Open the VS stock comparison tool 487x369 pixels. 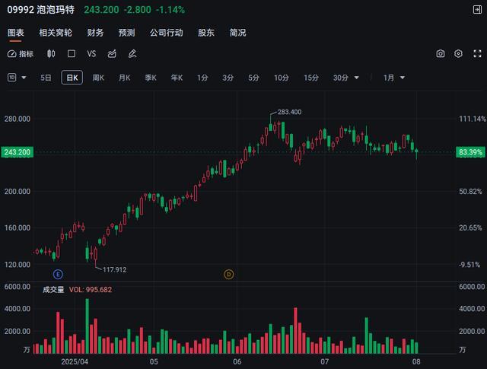(91, 54)
